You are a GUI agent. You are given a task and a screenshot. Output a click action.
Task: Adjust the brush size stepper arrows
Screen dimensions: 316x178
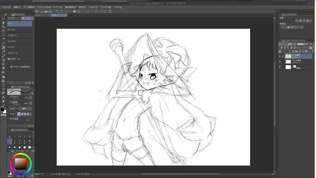pyautogui.click(x=28, y=97)
